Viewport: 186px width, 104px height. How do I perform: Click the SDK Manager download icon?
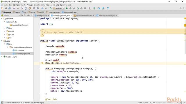[x=103, y=8]
